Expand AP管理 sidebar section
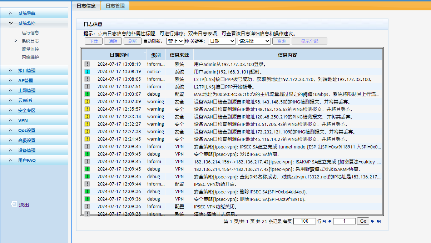The width and height of the screenshot is (431, 243). pyautogui.click(x=34, y=81)
